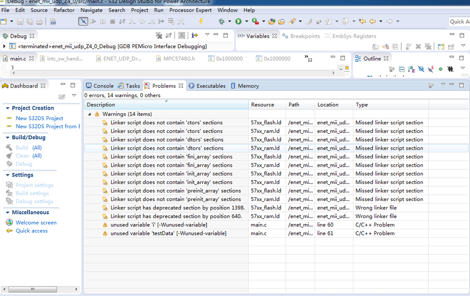Image resolution: width=470 pixels, height=296 pixels.
Task: Click the green Run launch button icon
Action: click(238, 21)
